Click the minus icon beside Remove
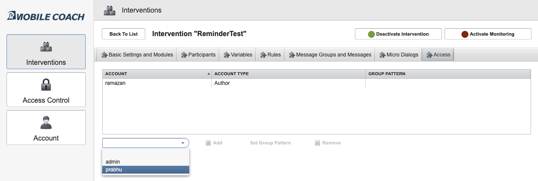The image size is (538, 181). [317, 143]
